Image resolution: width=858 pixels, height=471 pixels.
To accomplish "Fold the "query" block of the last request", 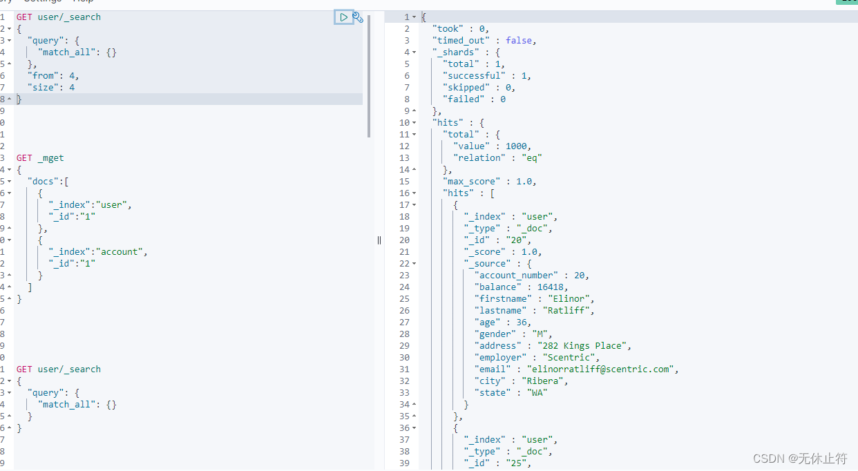I will click(10, 393).
